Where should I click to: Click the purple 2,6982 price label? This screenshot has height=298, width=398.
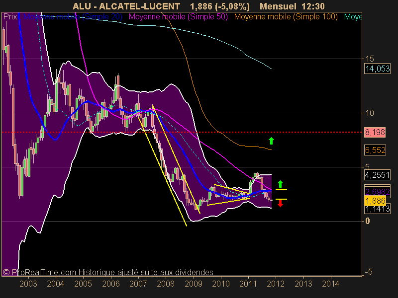(x=377, y=192)
